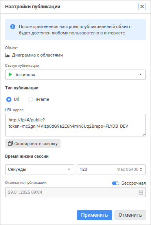The height and width of the screenshot is (225, 151).
Task: Click the Окончание публикации date field
Action: pyautogui.click(x=75, y=192)
